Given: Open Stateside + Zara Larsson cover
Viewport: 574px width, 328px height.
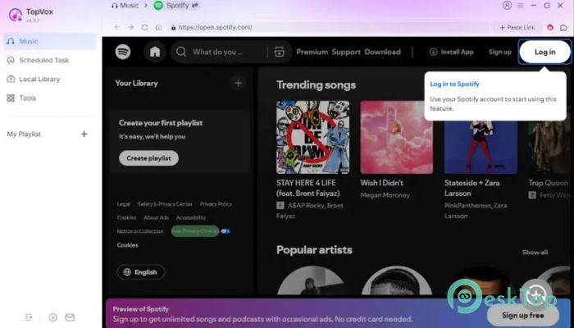Looking at the screenshot, I should [481, 137].
